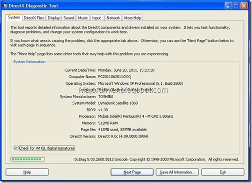Switch to the Network tab
This screenshot has width=252, height=183.
(x=113, y=18)
